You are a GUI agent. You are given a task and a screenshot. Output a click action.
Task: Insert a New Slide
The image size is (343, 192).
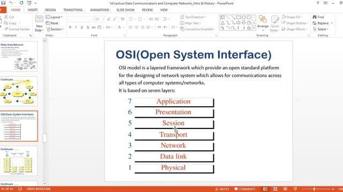coord(39,23)
